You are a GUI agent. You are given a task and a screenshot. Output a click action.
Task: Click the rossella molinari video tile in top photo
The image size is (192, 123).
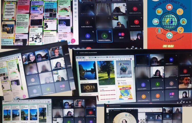(x=119, y=9)
